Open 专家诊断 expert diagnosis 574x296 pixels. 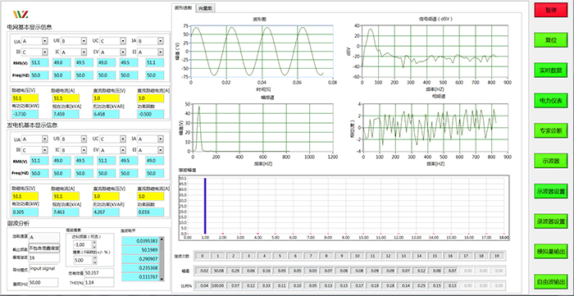[550, 130]
